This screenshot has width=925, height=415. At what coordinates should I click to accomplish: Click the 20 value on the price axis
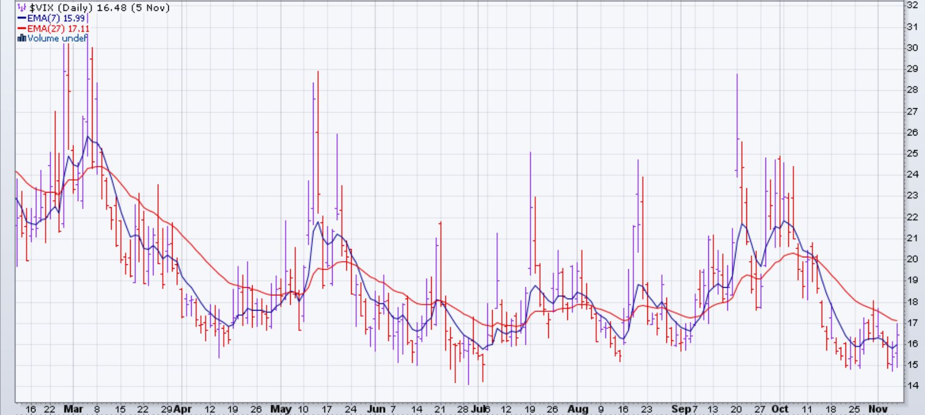click(x=912, y=259)
